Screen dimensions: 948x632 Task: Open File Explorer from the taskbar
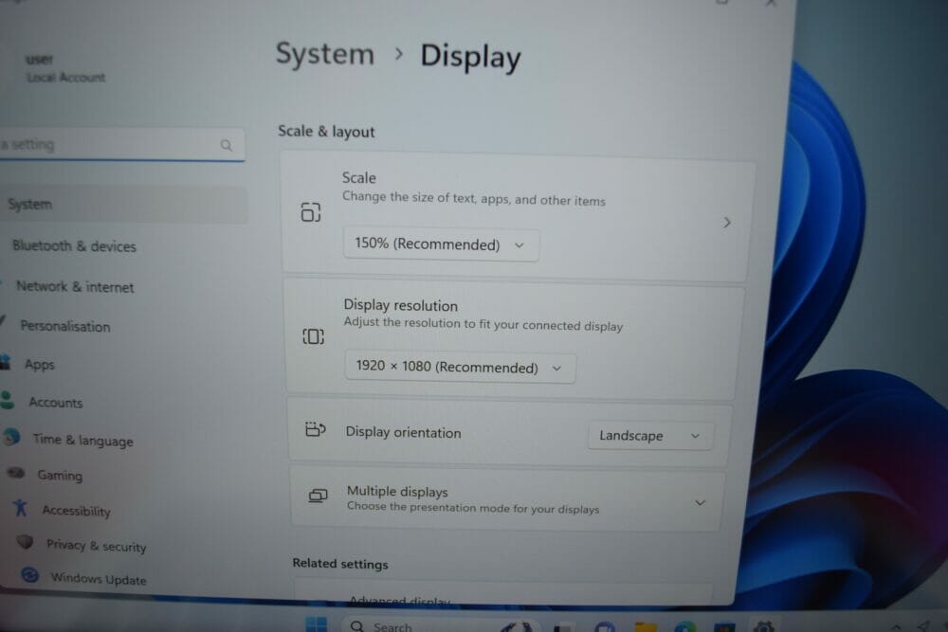(645, 626)
